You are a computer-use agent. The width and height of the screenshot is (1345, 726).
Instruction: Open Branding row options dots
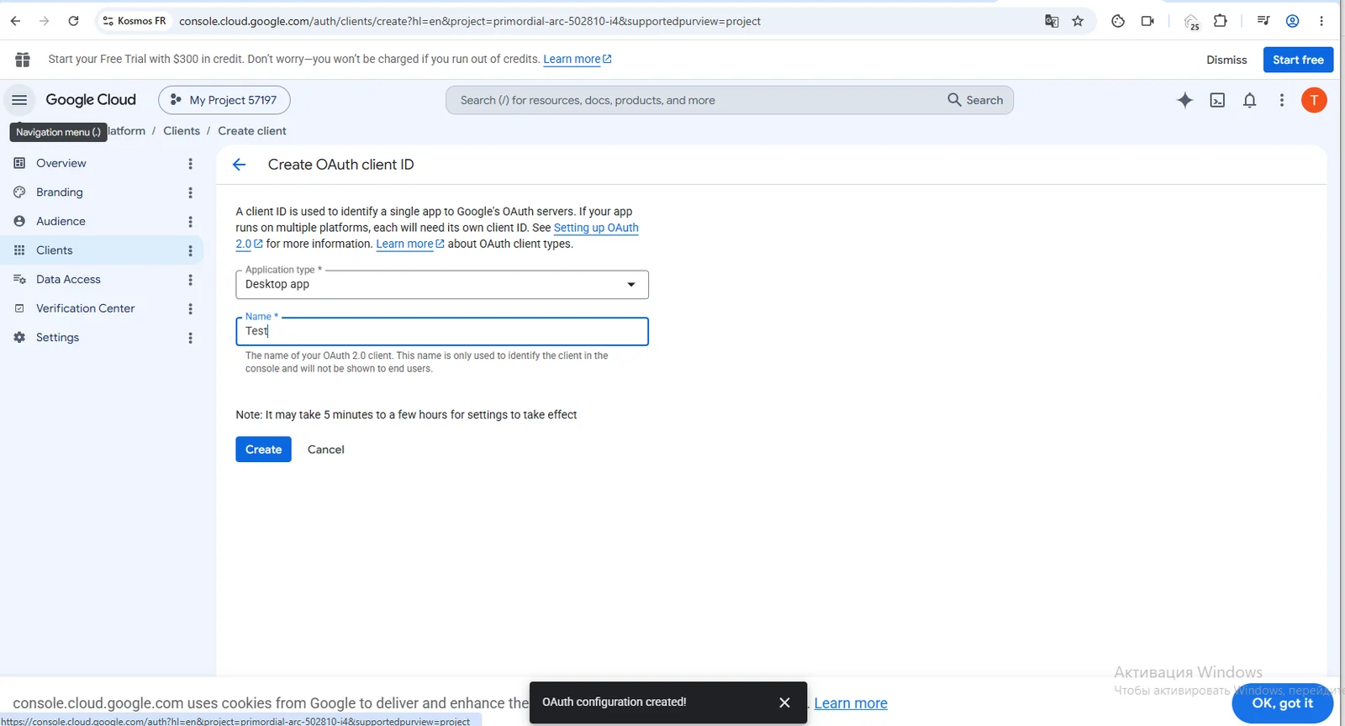[x=191, y=192]
